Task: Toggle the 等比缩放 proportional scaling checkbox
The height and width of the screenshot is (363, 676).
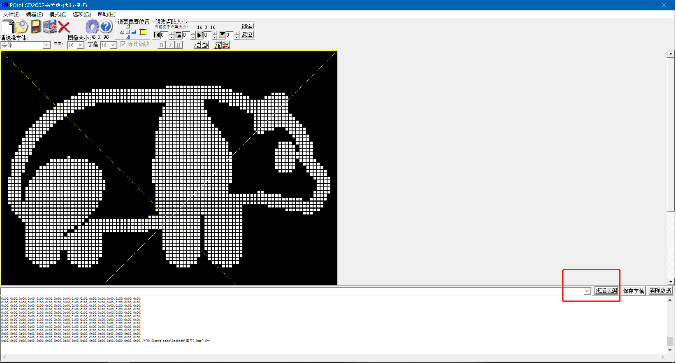Action: point(123,44)
